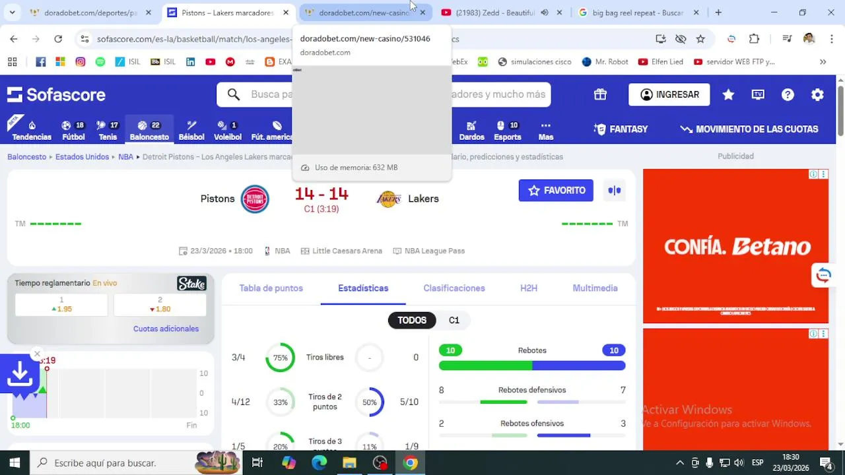
Task: Open File Explorer from the taskbar
Action: 349,463
